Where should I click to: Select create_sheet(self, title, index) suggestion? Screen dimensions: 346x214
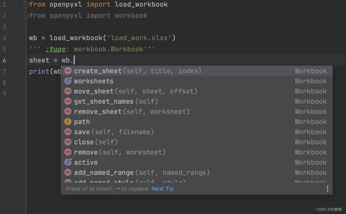click(196, 71)
